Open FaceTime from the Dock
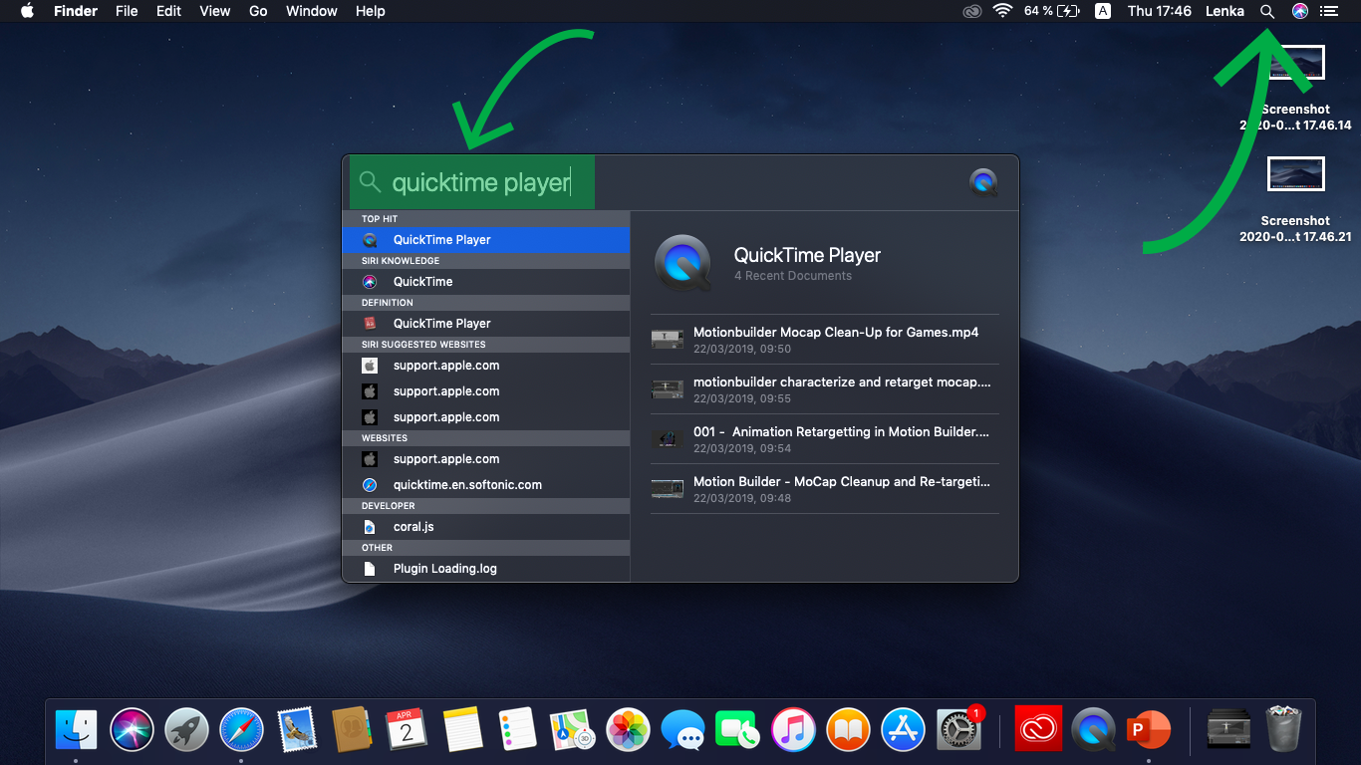 click(x=738, y=730)
